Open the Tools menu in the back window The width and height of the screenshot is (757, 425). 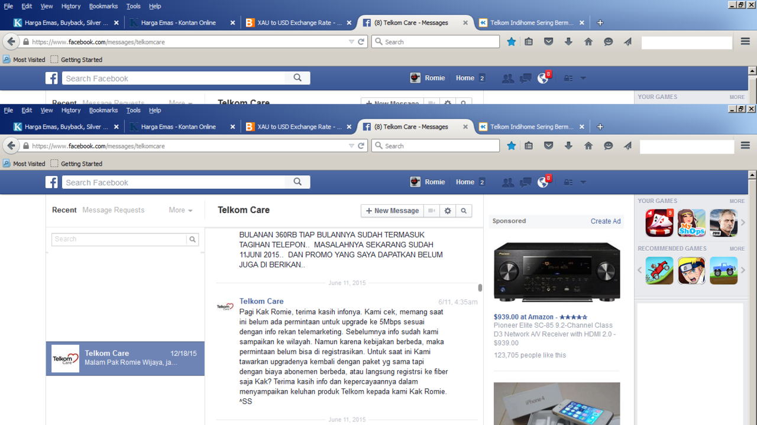coord(133,6)
